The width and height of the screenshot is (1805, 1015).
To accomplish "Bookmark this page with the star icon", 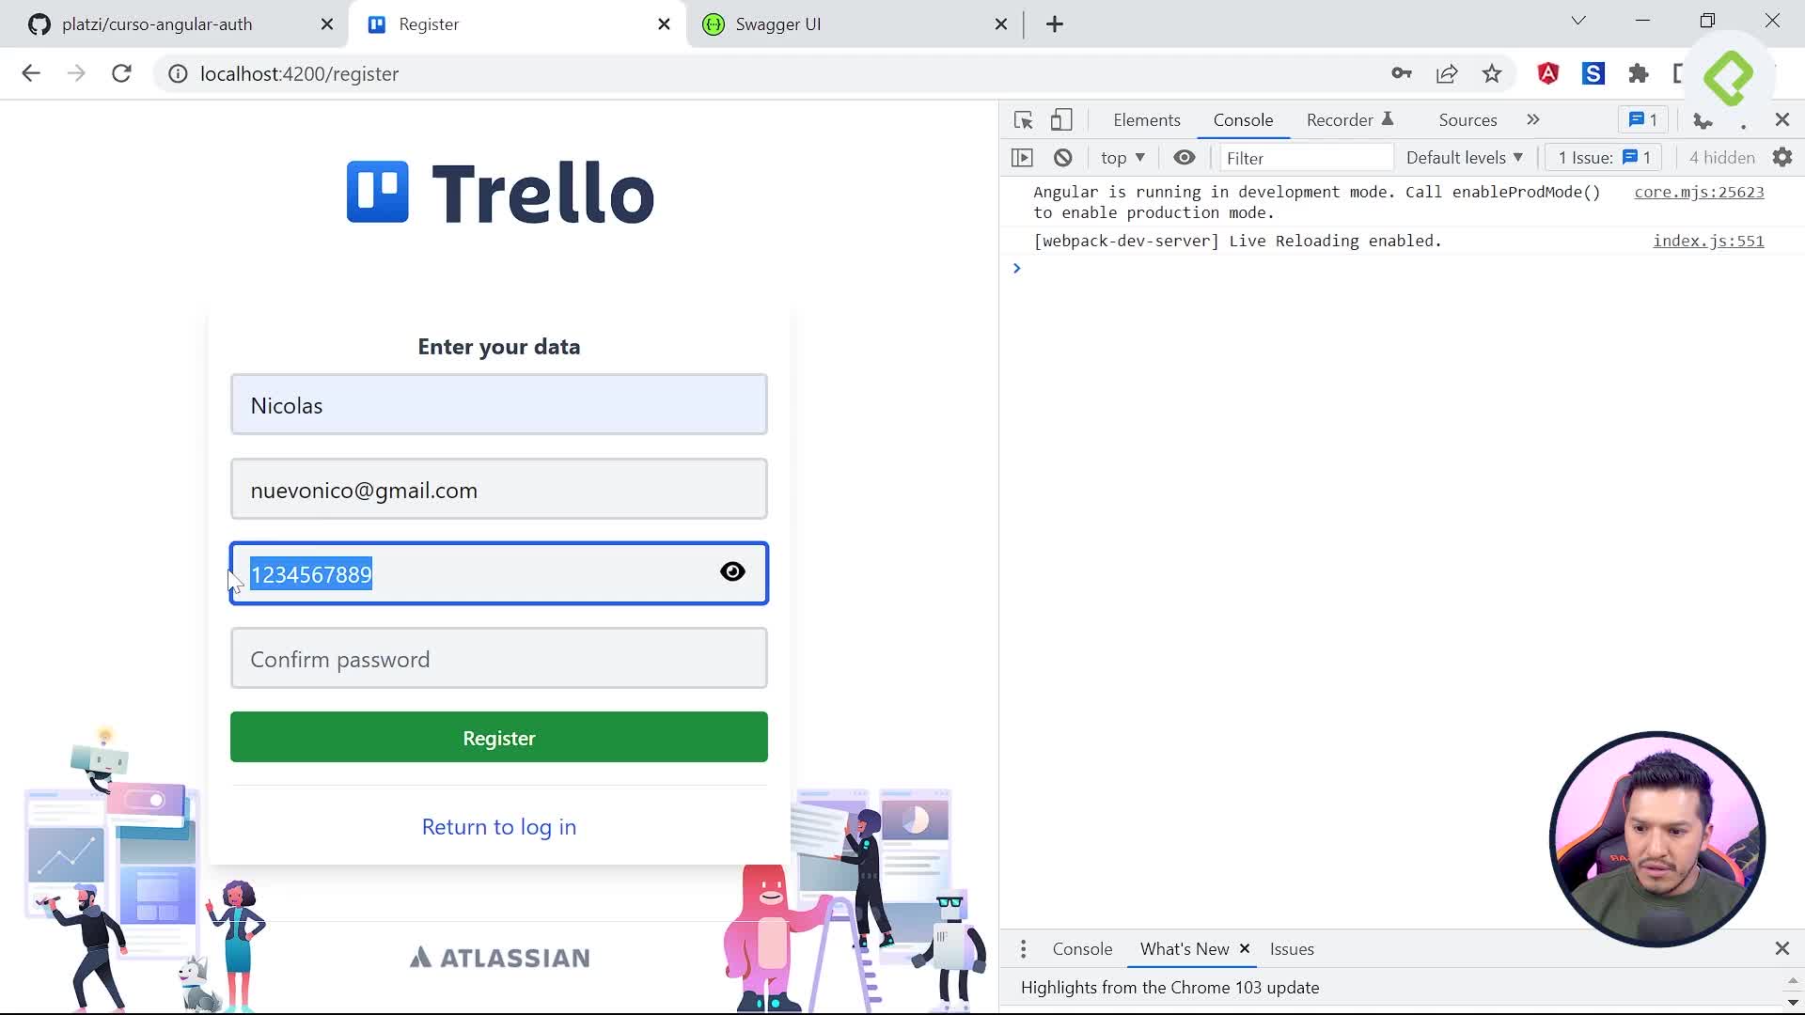I will (1492, 73).
